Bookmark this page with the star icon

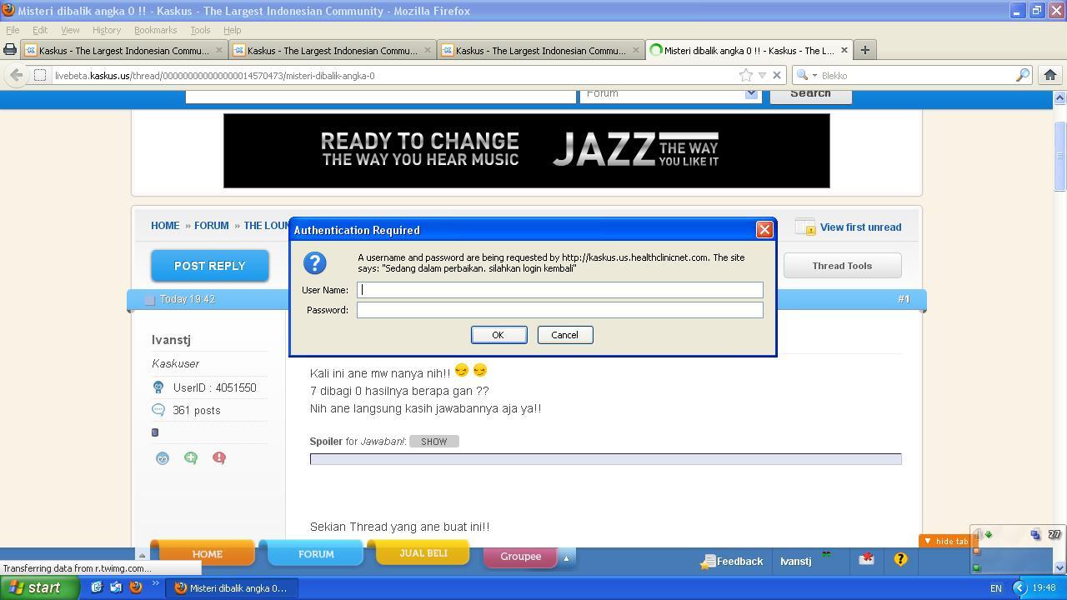[746, 75]
